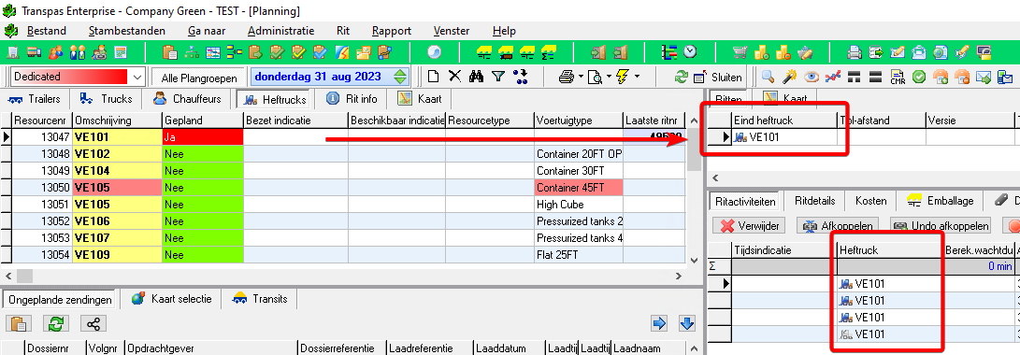Switch to the Ritdetails tab

pos(815,201)
